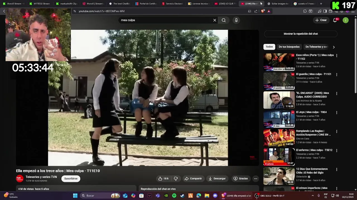Send Gracias super thanks

pyautogui.click(x=241, y=179)
